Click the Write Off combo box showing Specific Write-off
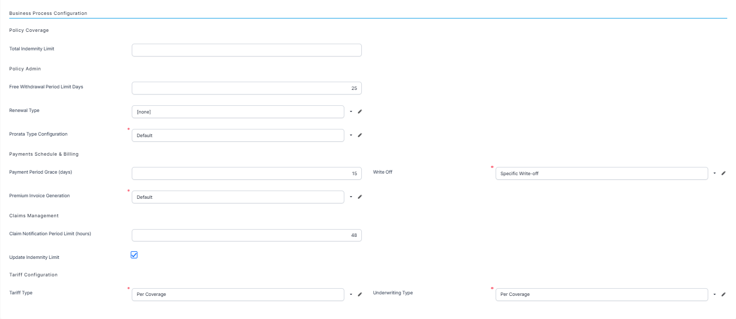 [x=601, y=174]
